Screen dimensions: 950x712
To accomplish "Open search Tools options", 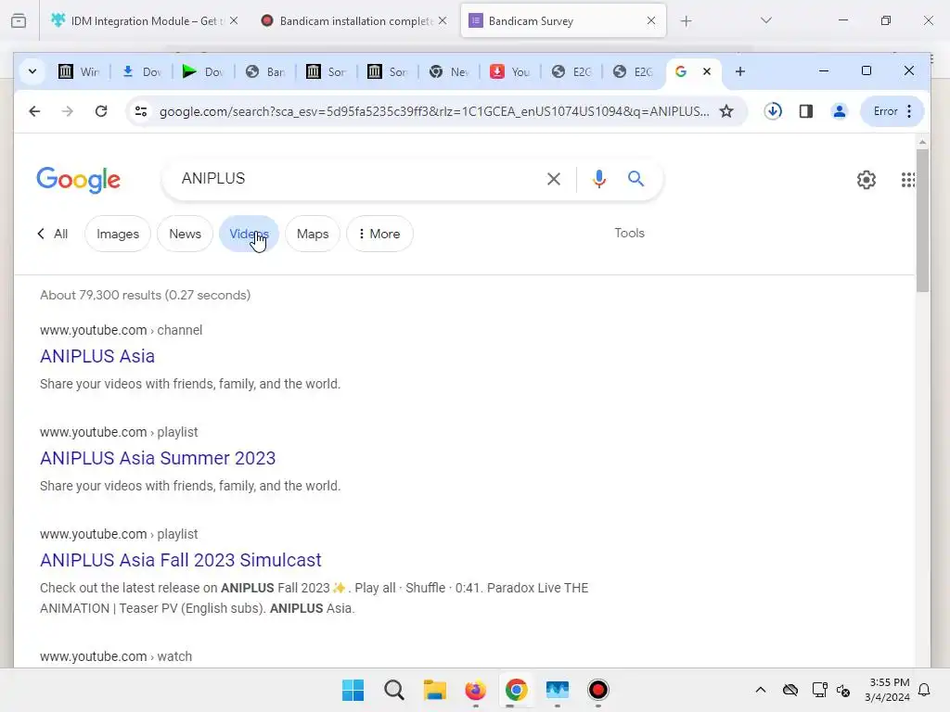I will click(630, 233).
